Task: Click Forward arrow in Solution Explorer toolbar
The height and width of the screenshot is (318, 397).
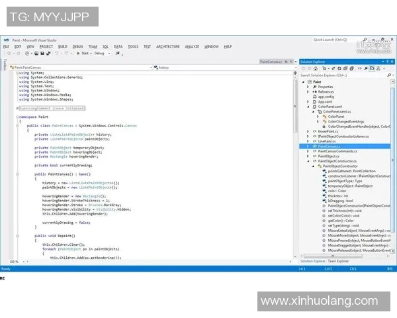Action: [x=310, y=68]
